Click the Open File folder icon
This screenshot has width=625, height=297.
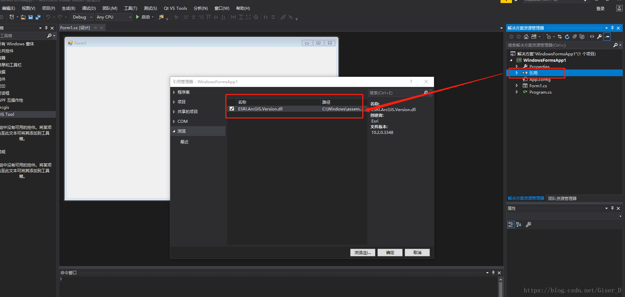23,17
